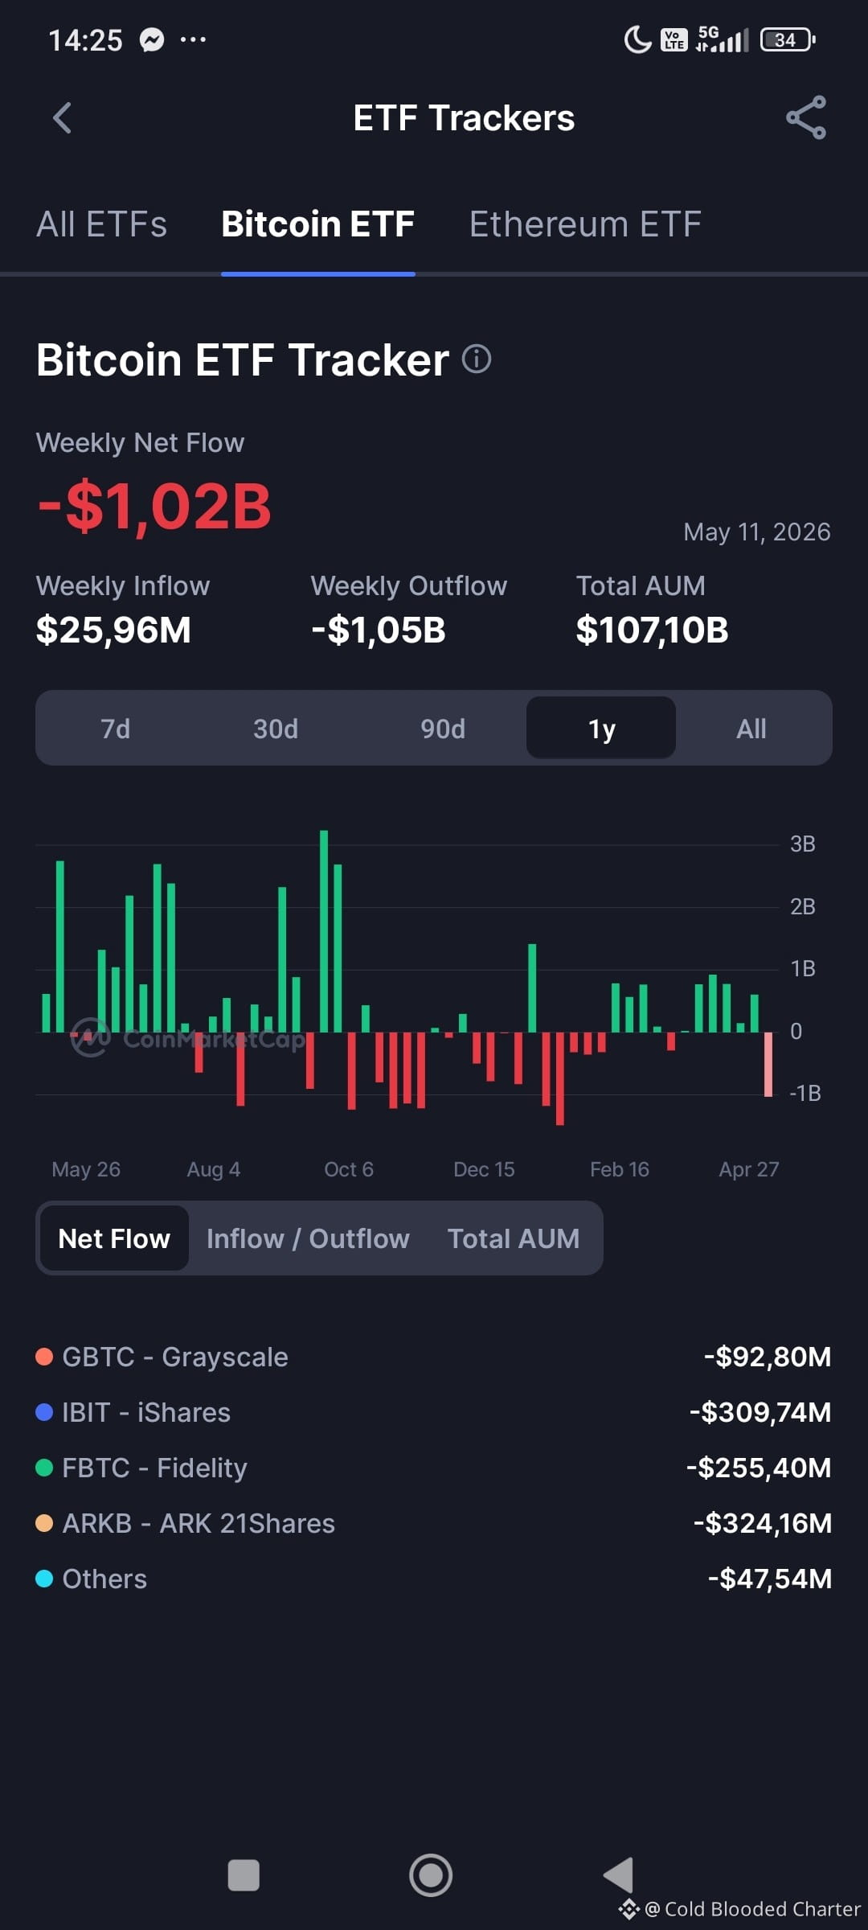Tap the GBTC orange legend dot
This screenshot has width=868, height=1930.
pyautogui.click(x=44, y=1357)
